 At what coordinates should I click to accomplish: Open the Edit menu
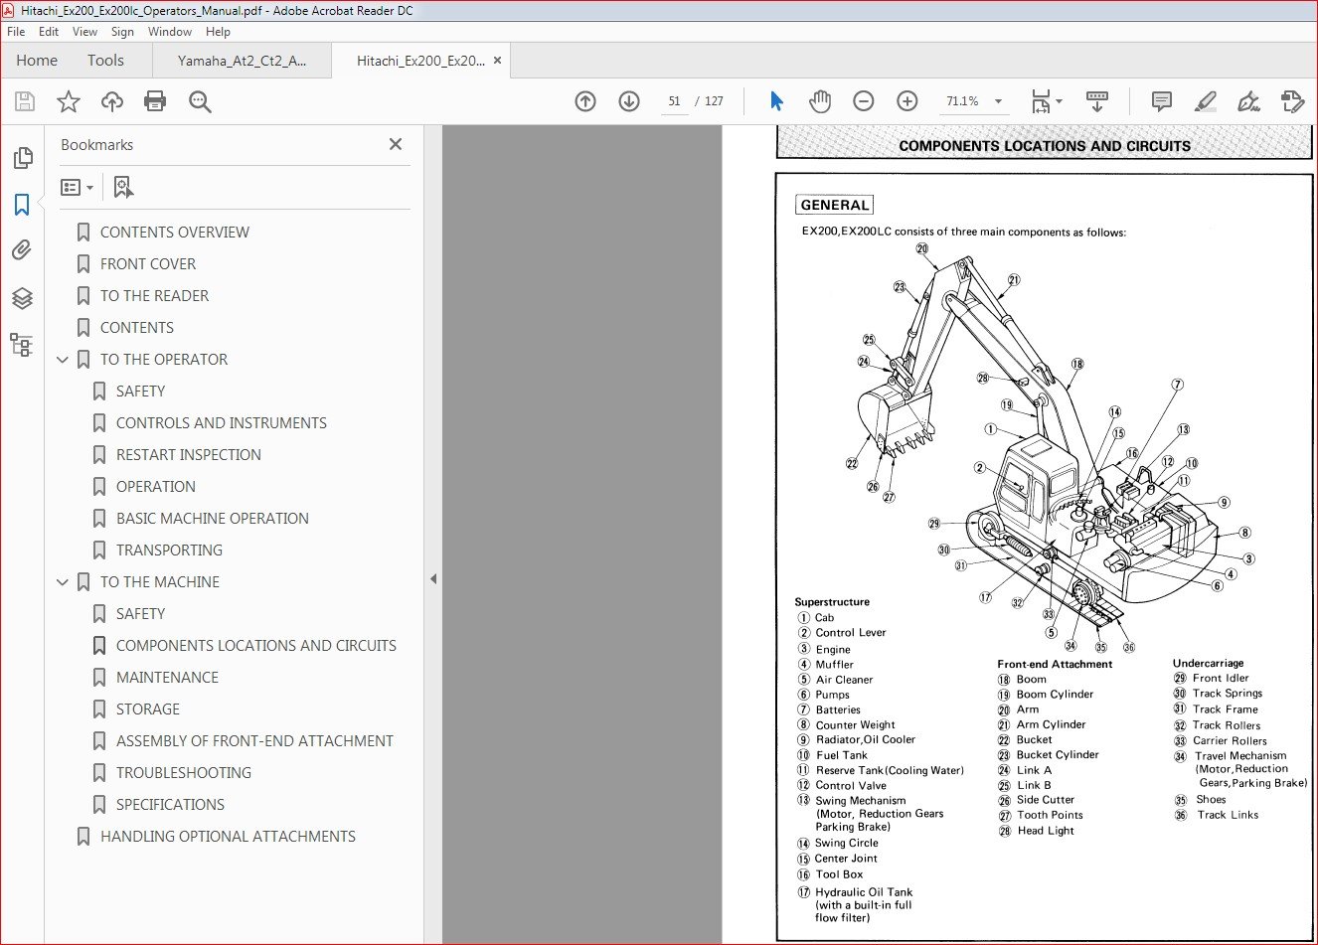49,32
